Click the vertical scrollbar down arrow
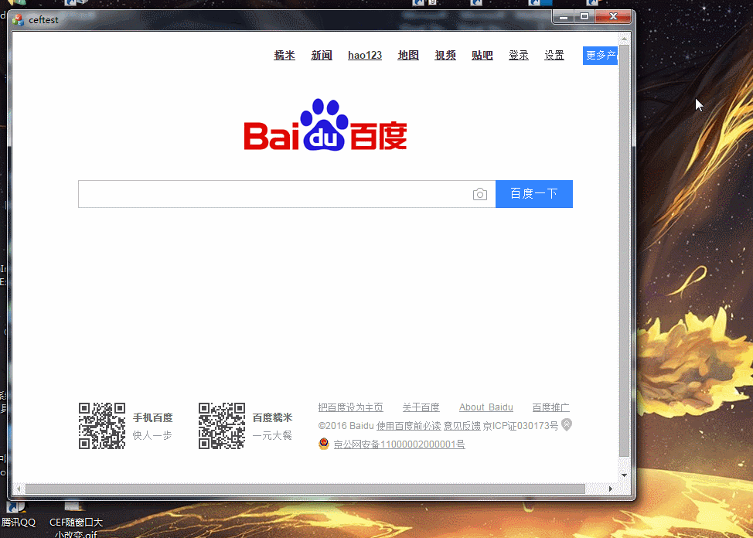Viewport: 753px width, 538px height. click(625, 475)
